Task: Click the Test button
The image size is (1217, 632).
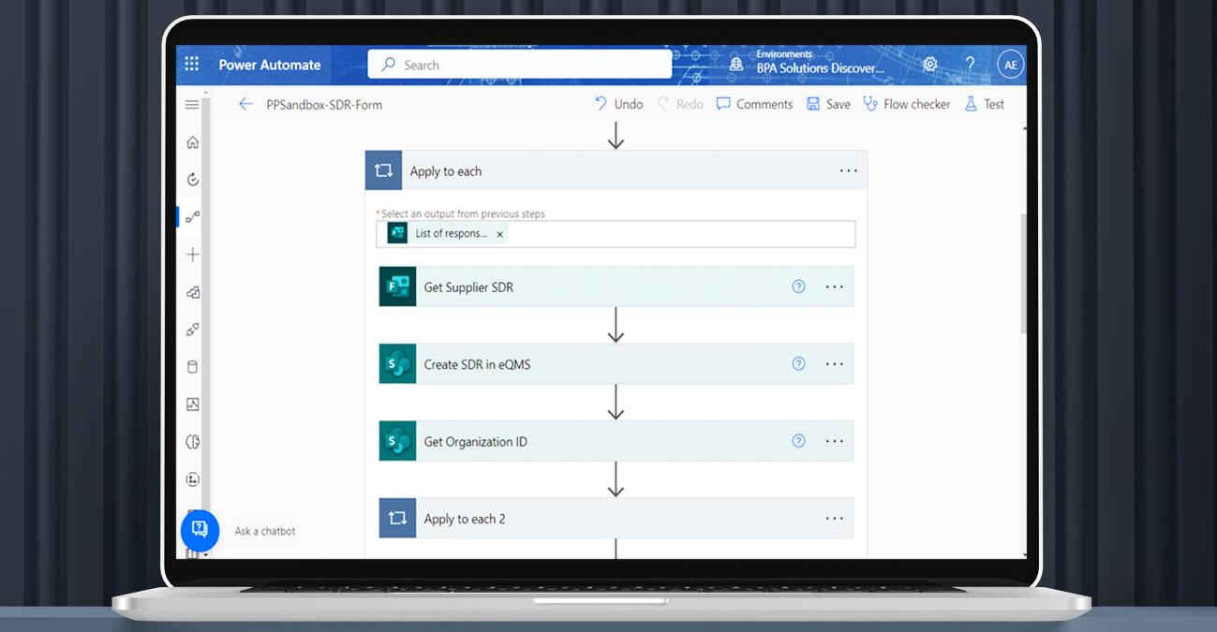Action: click(984, 104)
